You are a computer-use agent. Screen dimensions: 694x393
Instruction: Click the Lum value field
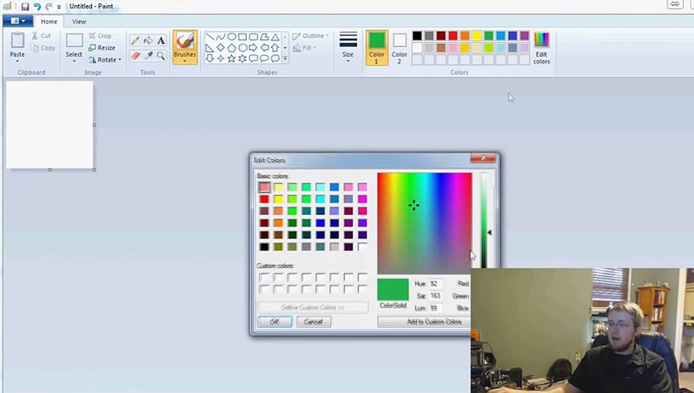435,308
